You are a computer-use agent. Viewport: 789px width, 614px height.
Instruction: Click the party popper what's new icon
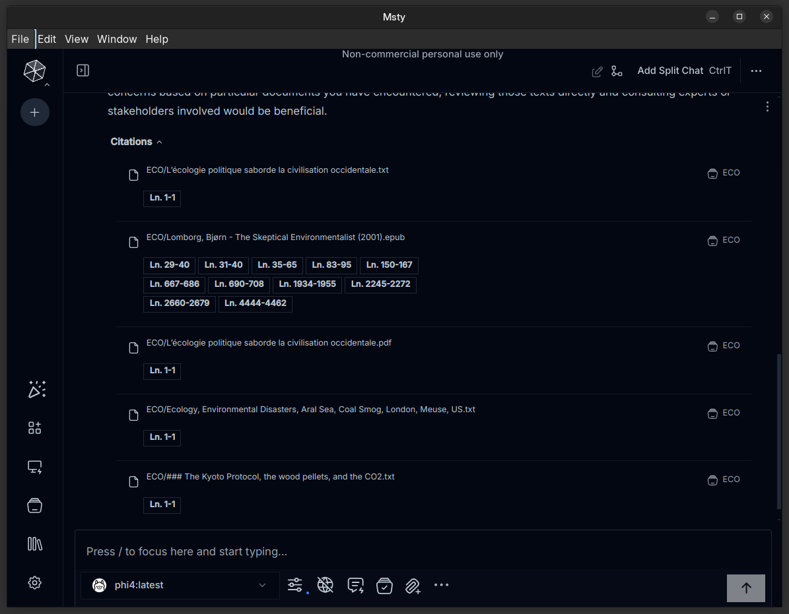point(36,390)
